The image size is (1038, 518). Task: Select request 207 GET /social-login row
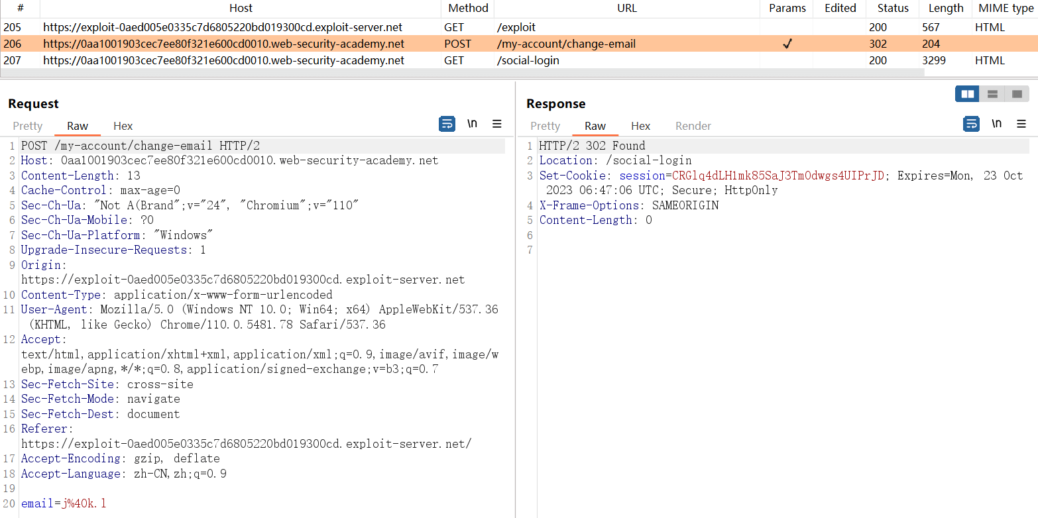(265, 60)
